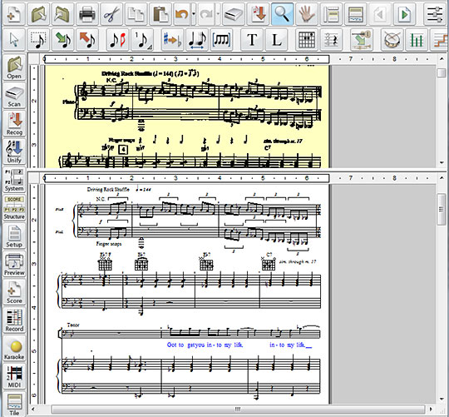
Task: Select the magnifying glass zoom tool
Action: [282, 14]
